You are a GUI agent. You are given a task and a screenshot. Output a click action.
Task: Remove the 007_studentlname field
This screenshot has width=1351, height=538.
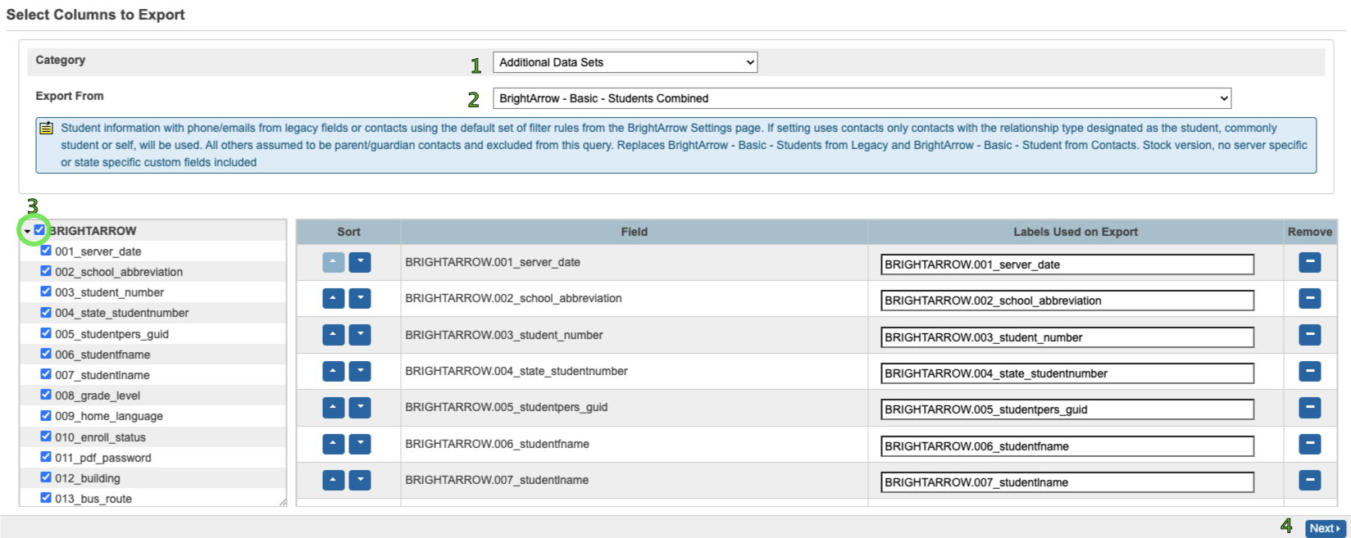click(1310, 480)
